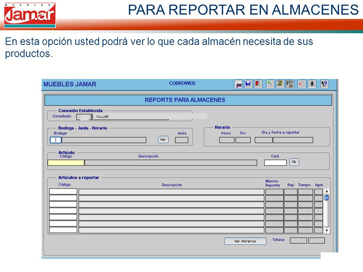
Task: Click the scroll up arrow of the articles list
Action: 327,191
